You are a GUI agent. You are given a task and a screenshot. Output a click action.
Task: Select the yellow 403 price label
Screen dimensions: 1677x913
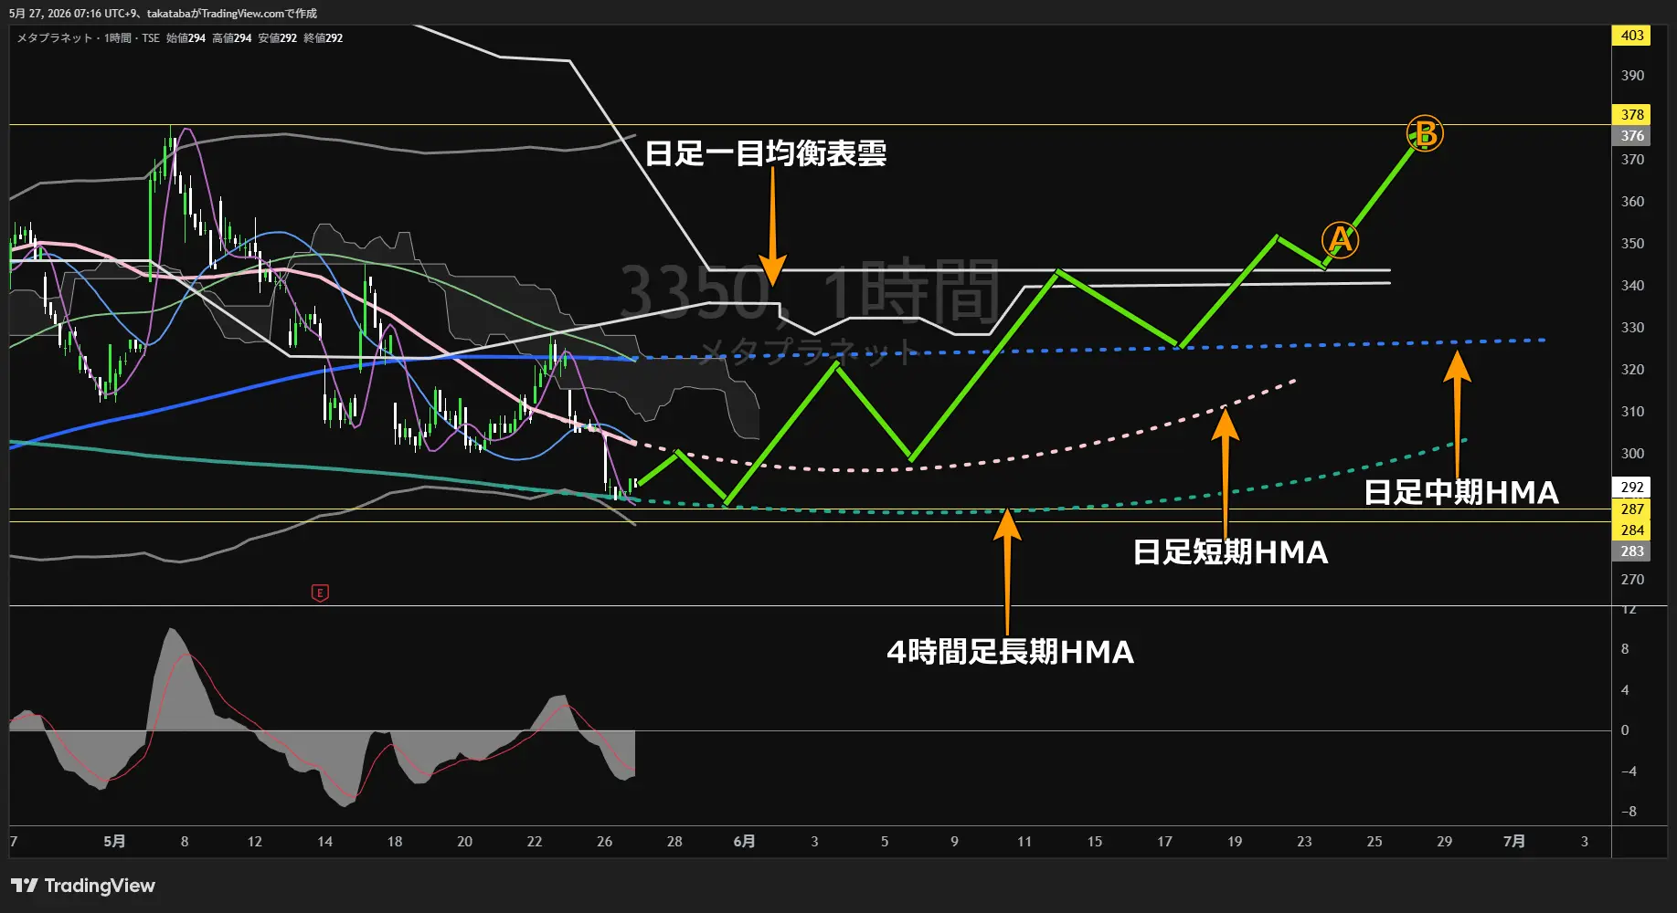click(1632, 36)
